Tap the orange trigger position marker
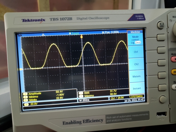Viewport: 176px width, 132px height. (81, 37)
